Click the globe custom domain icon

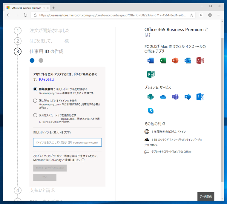pyautogui.click(x=147, y=131)
